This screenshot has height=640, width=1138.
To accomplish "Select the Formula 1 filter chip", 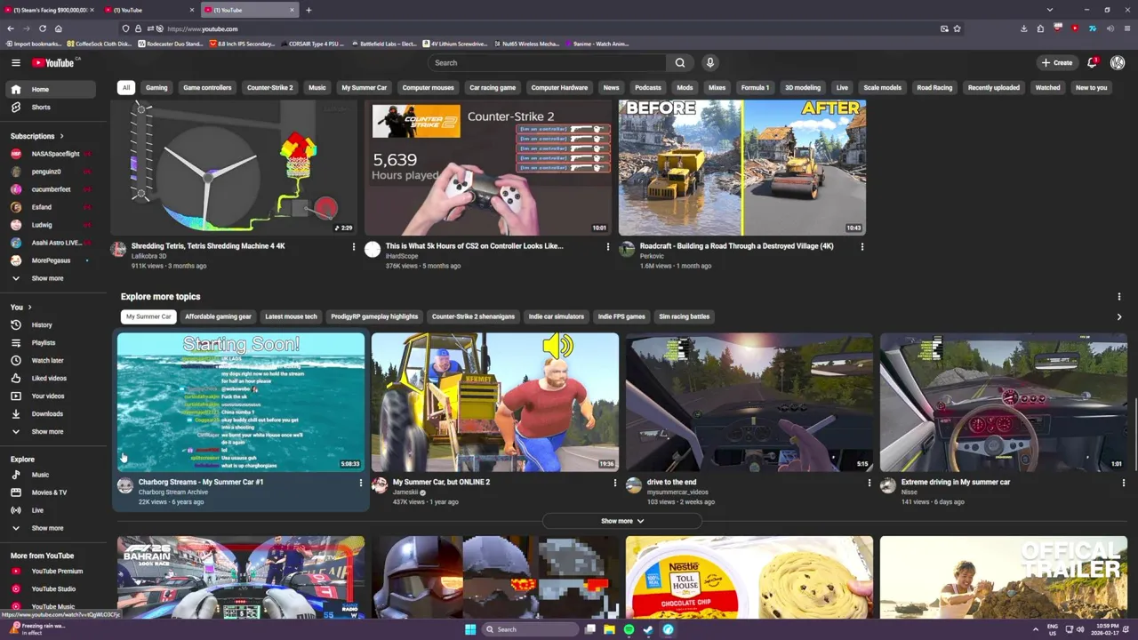I will [x=755, y=87].
